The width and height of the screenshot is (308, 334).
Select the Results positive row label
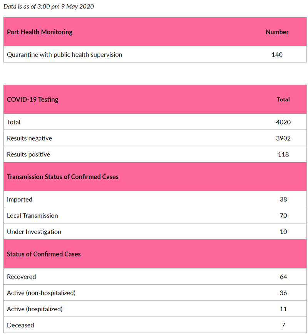[28, 154]
